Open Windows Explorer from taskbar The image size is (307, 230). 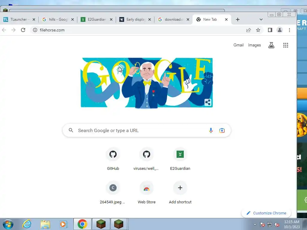coord(45,224)
